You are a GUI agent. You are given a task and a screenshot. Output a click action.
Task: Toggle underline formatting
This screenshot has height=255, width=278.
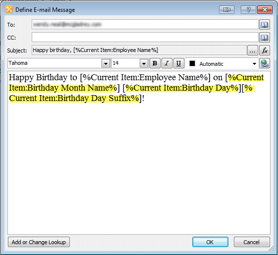tap(179, 63)
